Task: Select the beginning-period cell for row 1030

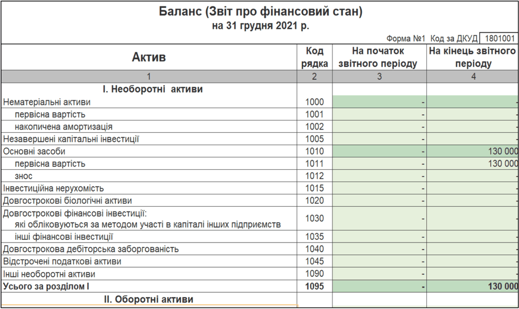Action: (x=379, y=218)
